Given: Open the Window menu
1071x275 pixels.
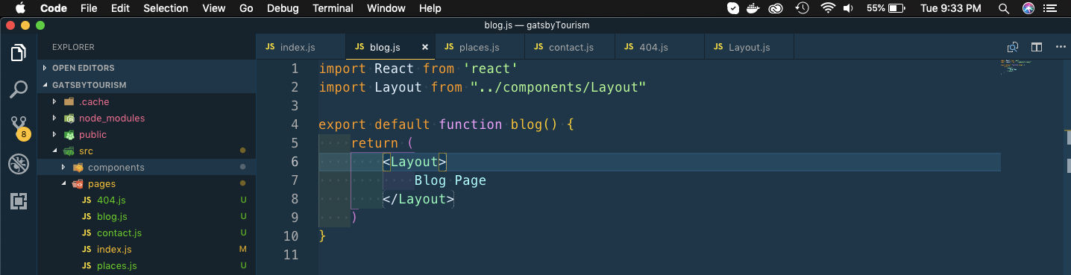Looking at the screenshot, I should pyautogui.click(x=386, y=8).
